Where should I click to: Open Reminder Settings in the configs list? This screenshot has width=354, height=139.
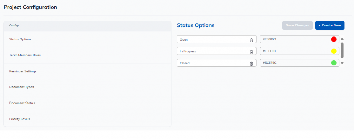pyautogui.click(x=23, y=71)
